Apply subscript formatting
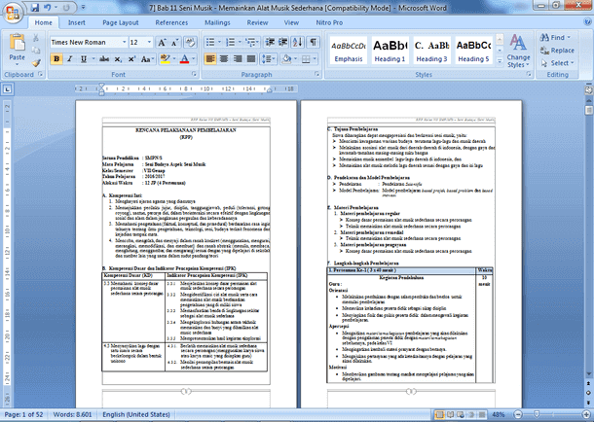The height and width of the screenshot is (422, 594). (118, 59)
